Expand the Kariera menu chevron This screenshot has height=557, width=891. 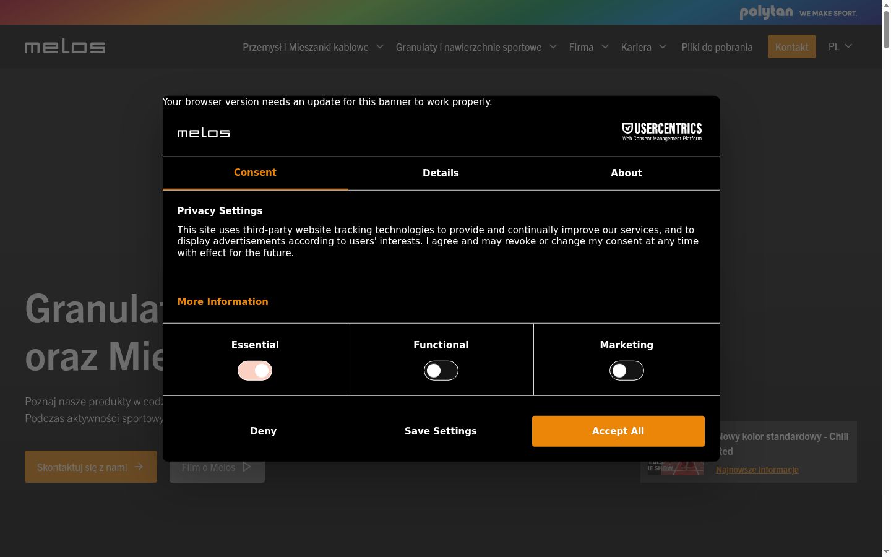[663, 46]
